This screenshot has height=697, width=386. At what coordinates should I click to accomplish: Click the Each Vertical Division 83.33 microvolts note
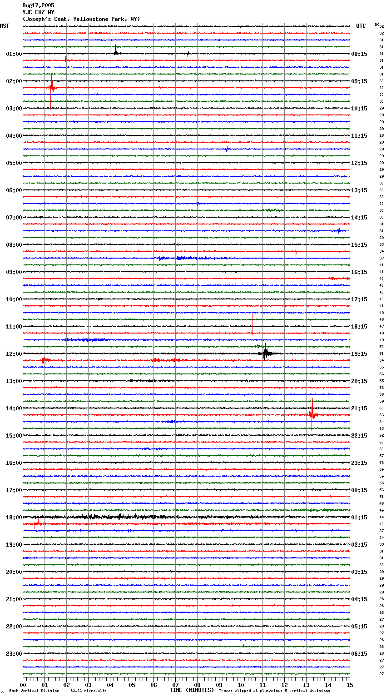coord(58,691)
